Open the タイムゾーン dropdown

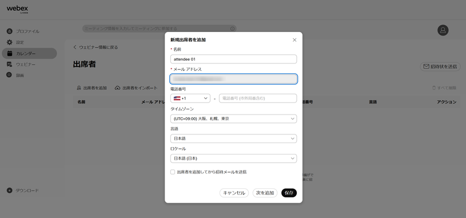click(x=234, y=118)
